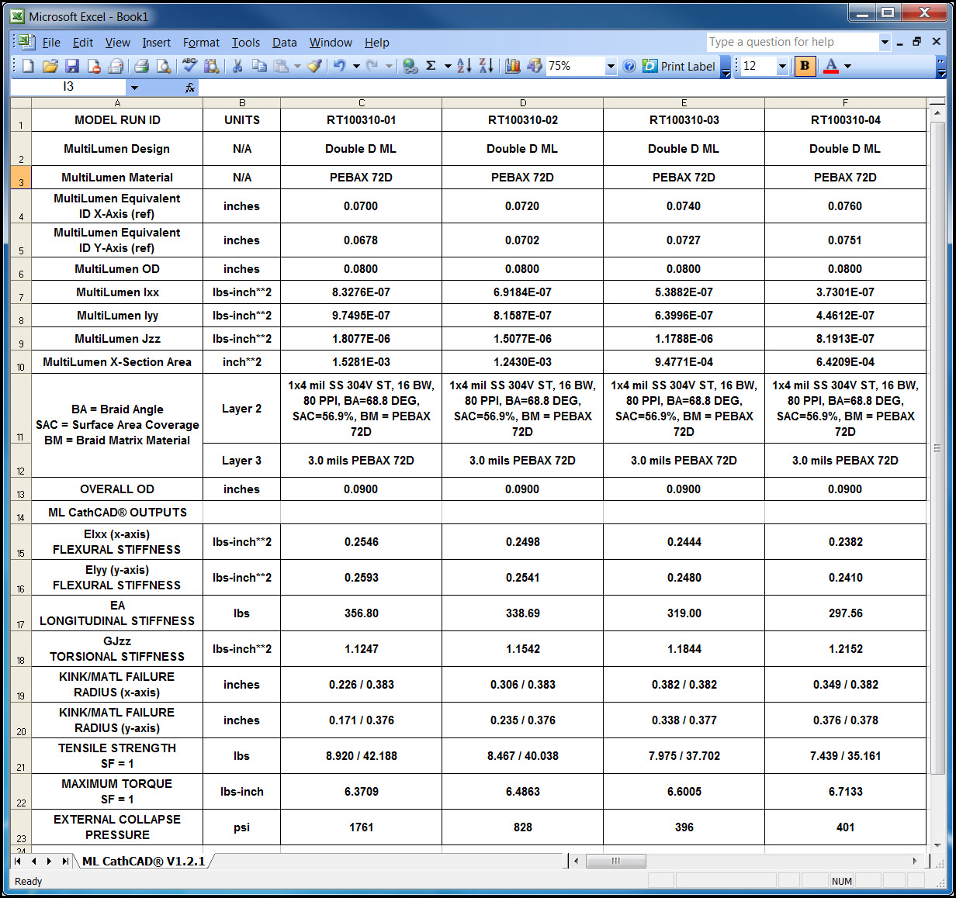Click the horizontal scrollbar right arrow
The height and width of the screenshot is (898, 956).
916,861
